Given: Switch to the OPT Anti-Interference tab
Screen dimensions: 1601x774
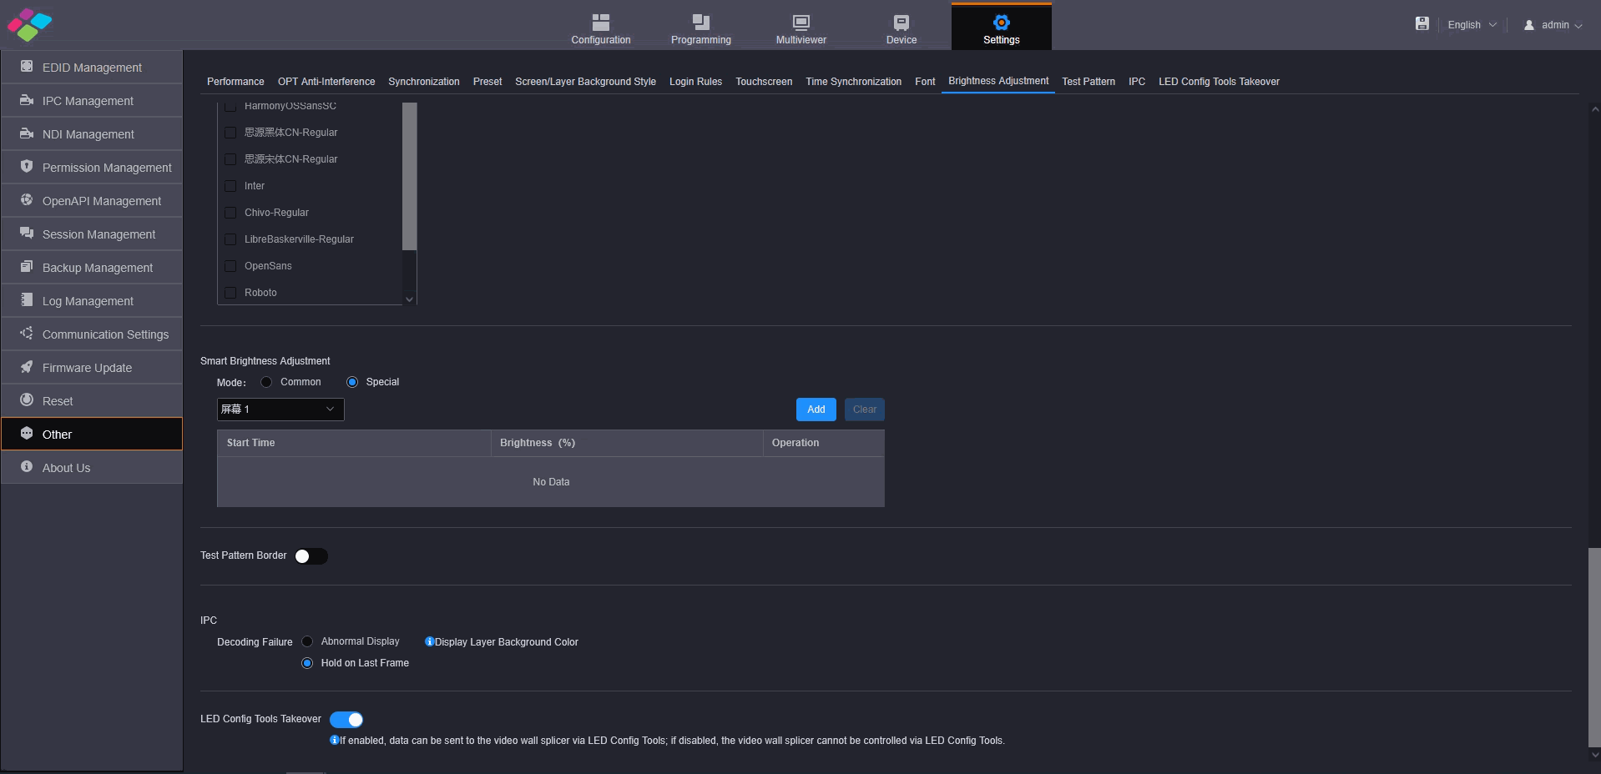Looking at the screenshot, I should tap(326, 82).
